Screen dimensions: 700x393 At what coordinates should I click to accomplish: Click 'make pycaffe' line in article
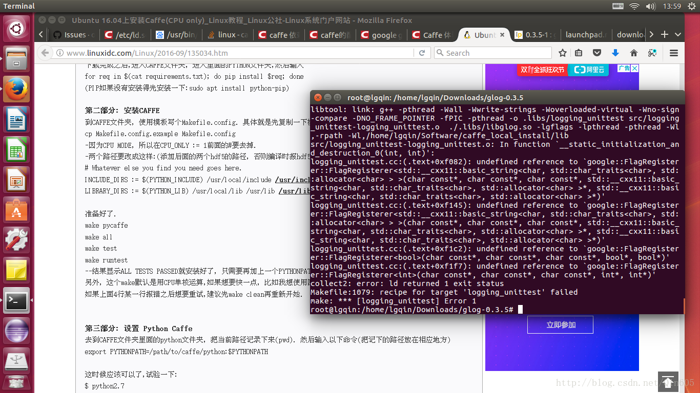[x=107, y=225]
